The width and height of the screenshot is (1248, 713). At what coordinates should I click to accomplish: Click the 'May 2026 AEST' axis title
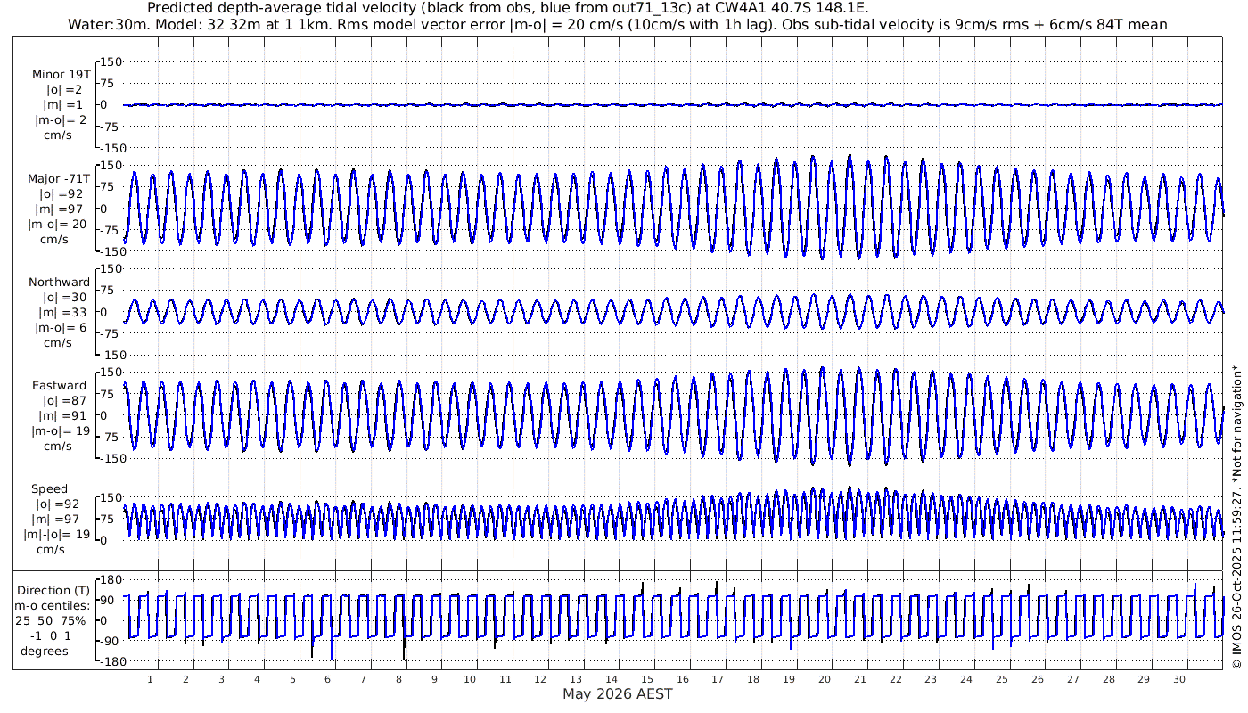[x=617, y=694]
